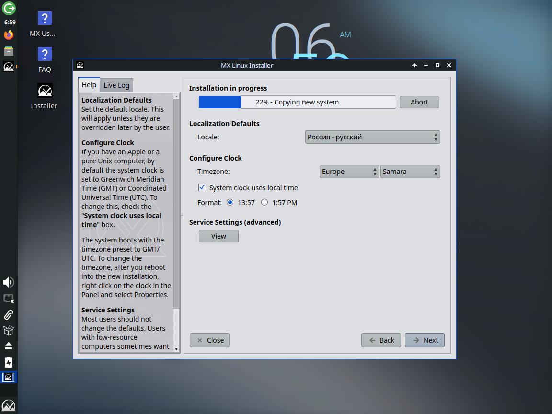The image size is (552, 414).
Task: Open MX Tools icon in side panel
Action: pos(9,66)
